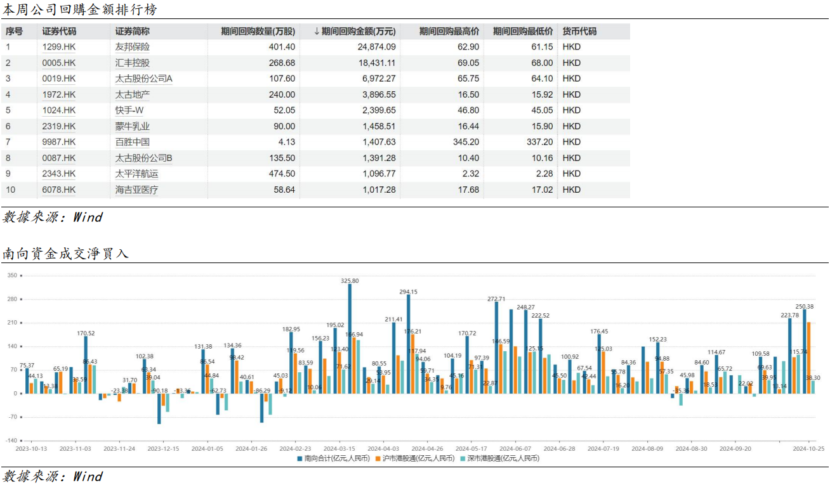Select the 太古股份公司B name cell
Image resolution: width=837 pixels, height=492 pixels.
pos(144,158)
